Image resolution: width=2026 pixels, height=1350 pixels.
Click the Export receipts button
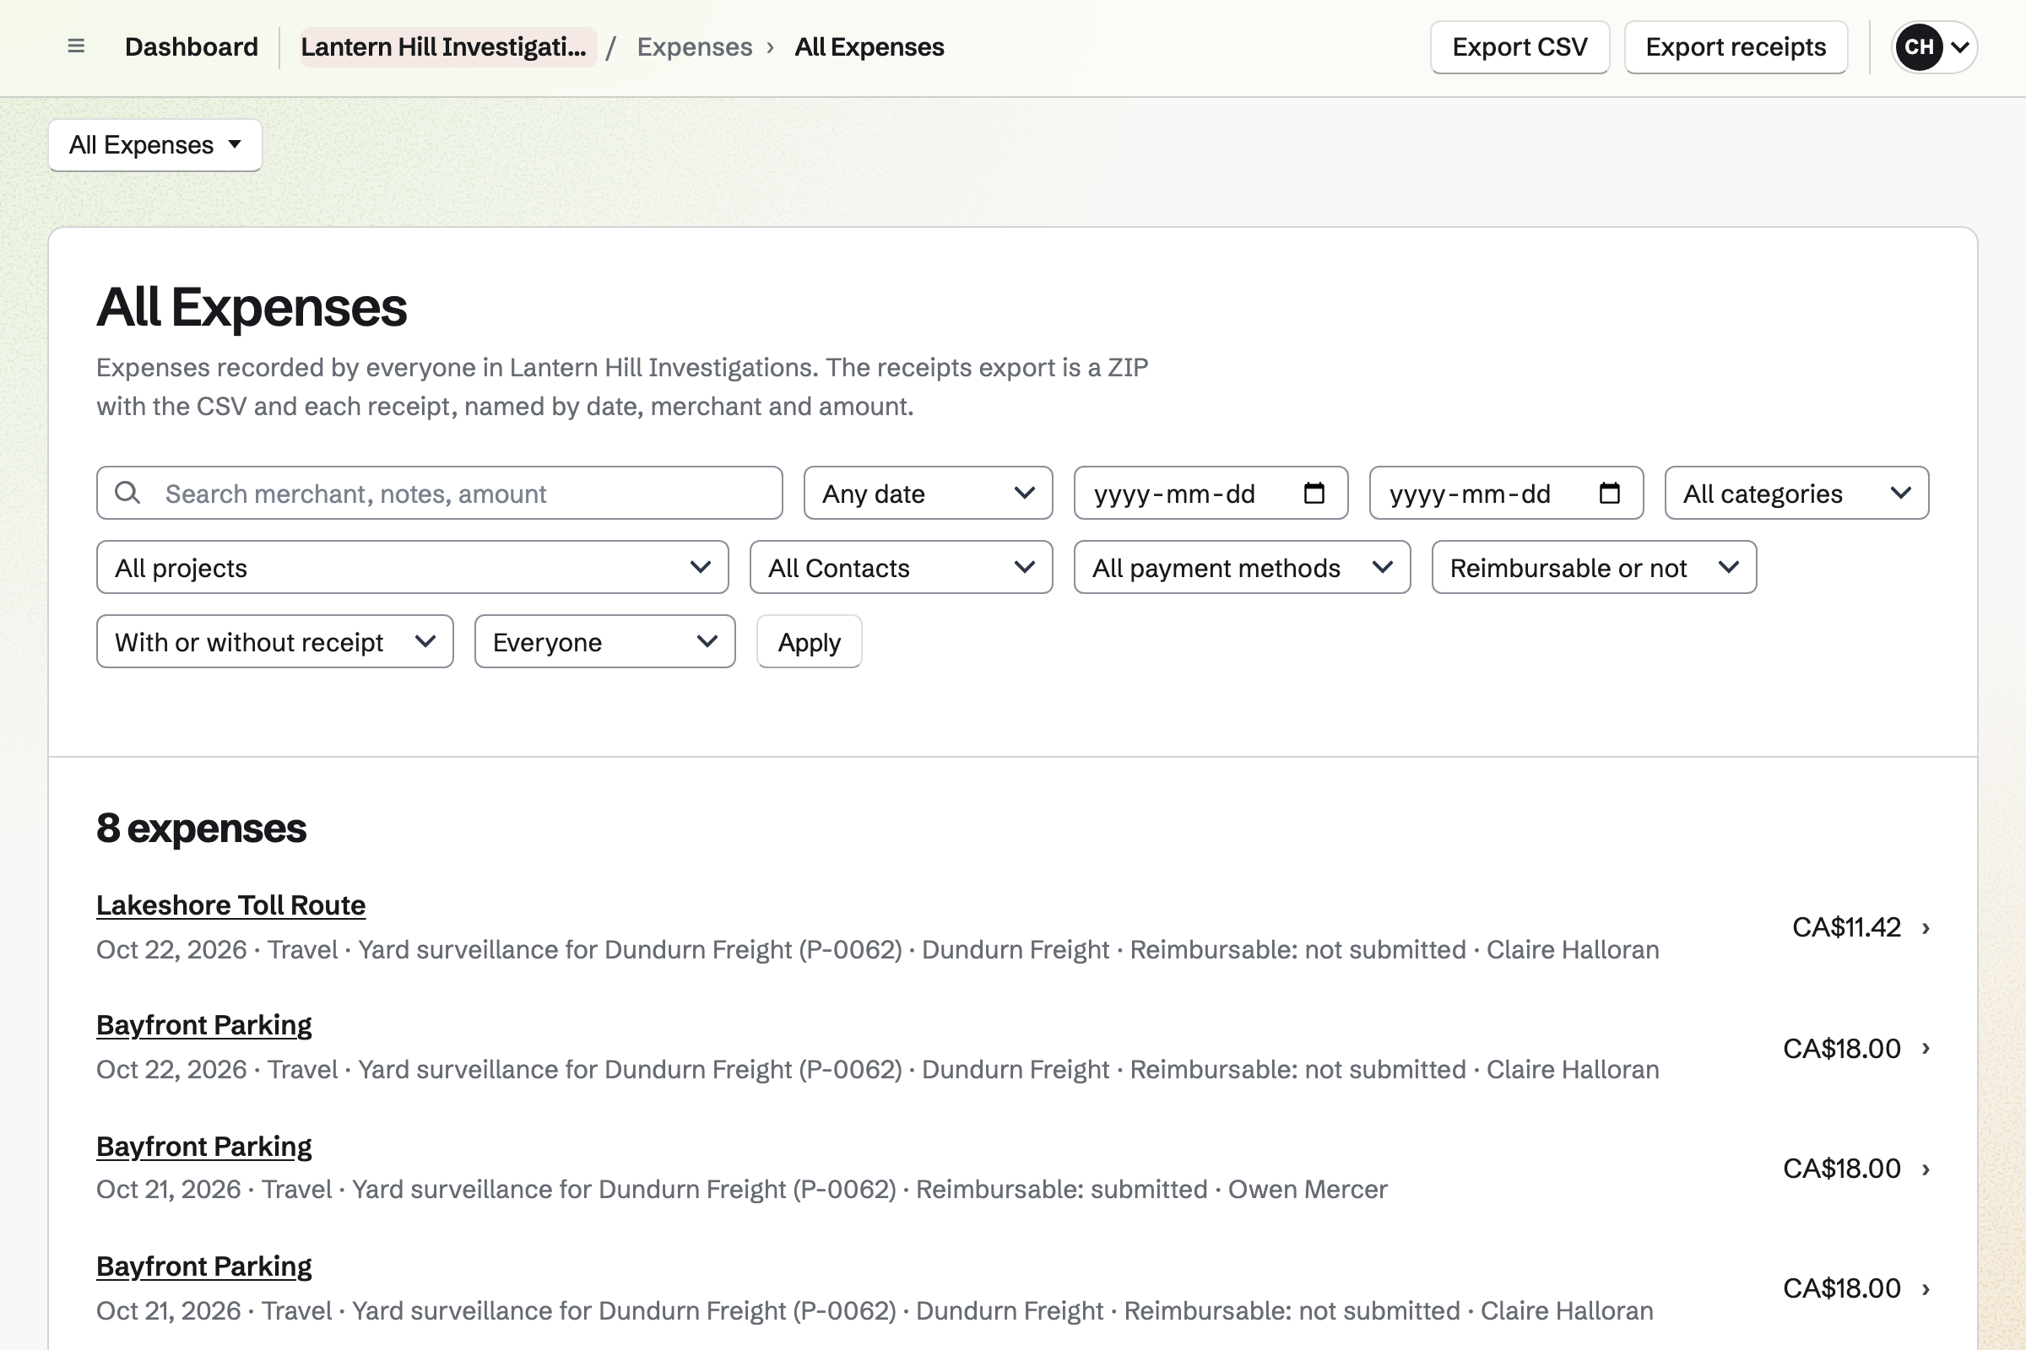coord(1736,46)
